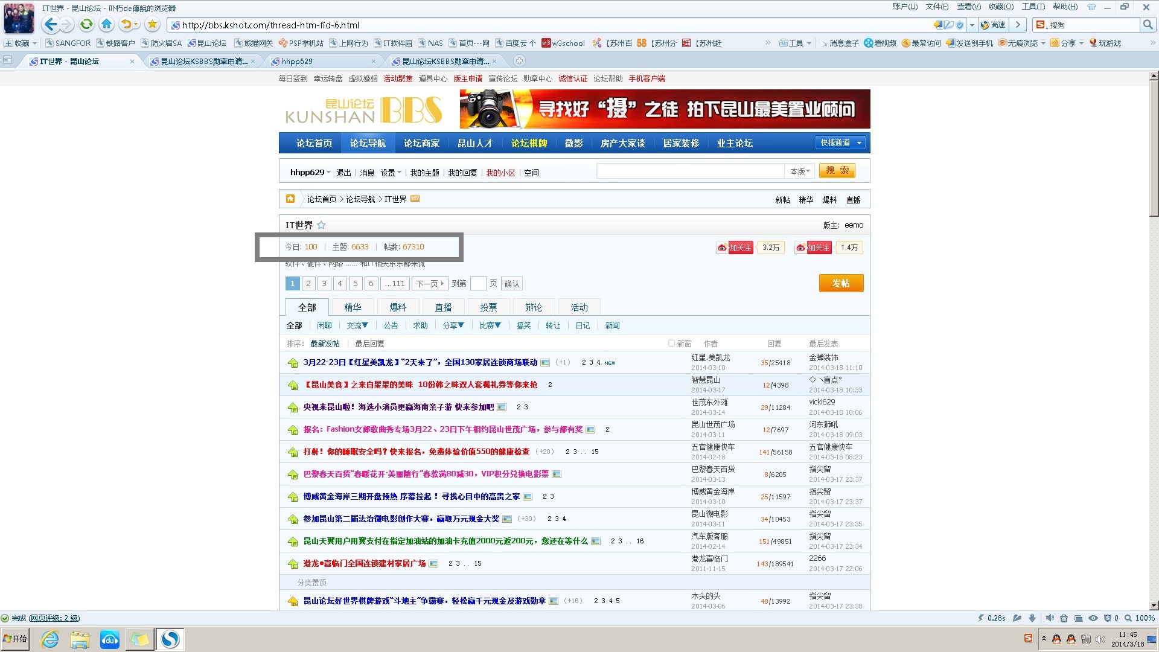Open the camera banner advertisement
This screenshot has width=1159, height=652.
[x=665, y=109]
